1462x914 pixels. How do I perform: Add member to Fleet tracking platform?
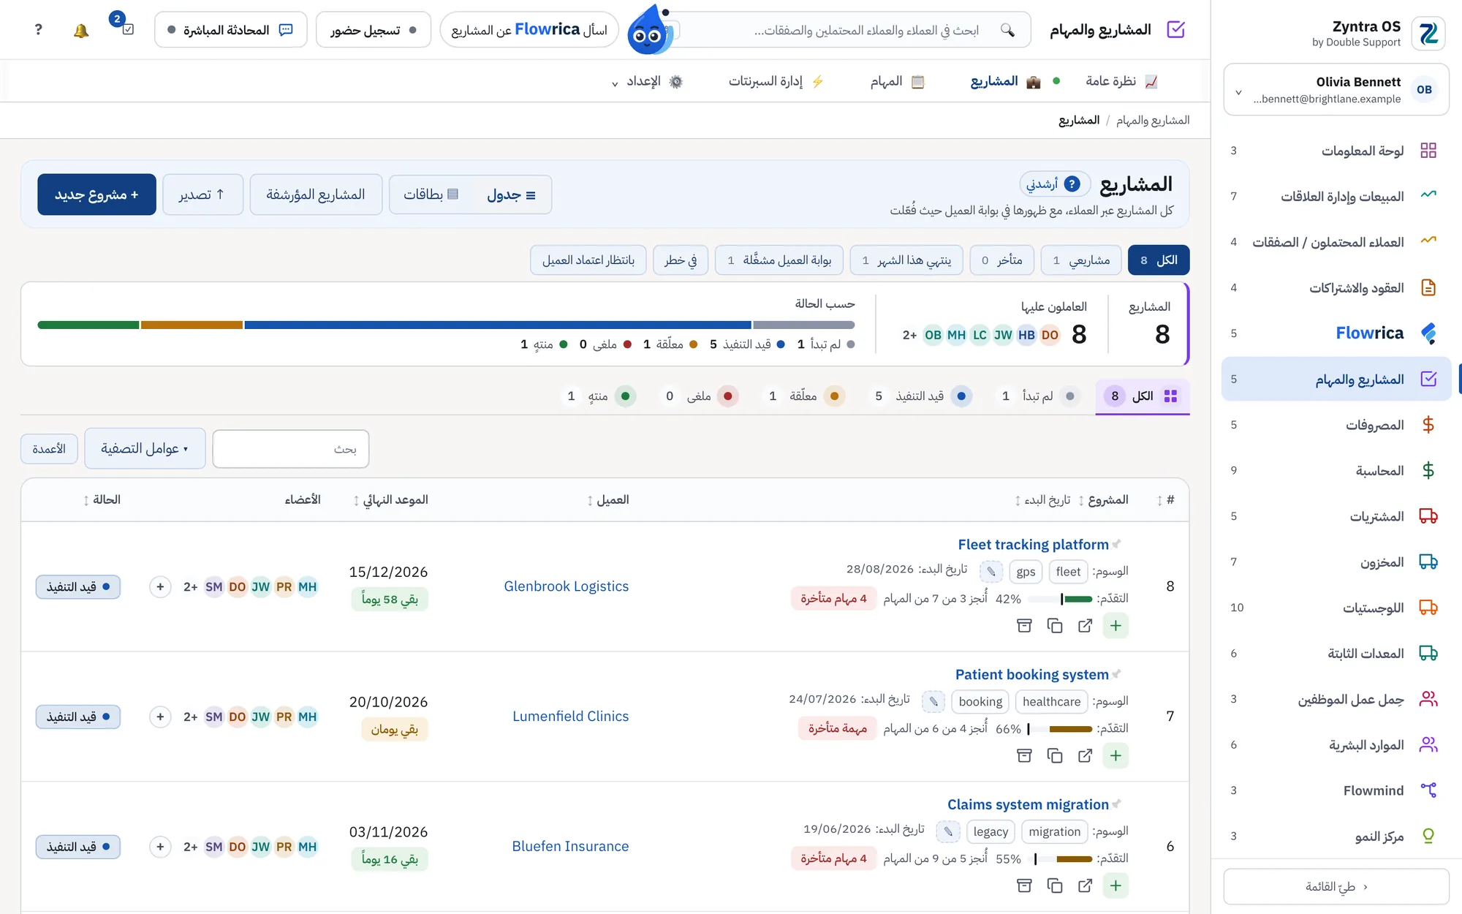click(160, 586)
